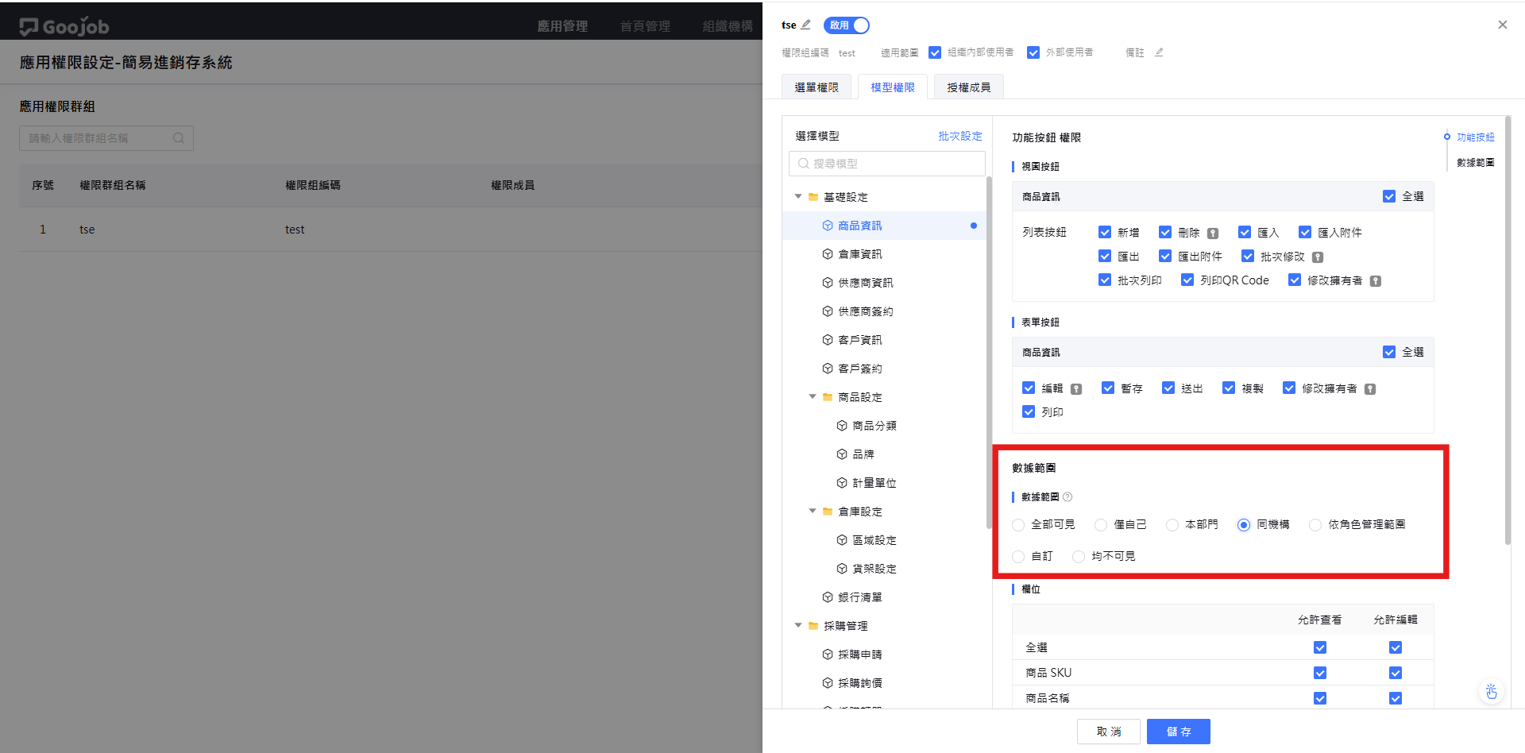The image size is (1525, 753).
Task: Click the folder icon of 採購管理
Action: pos(813,626)
